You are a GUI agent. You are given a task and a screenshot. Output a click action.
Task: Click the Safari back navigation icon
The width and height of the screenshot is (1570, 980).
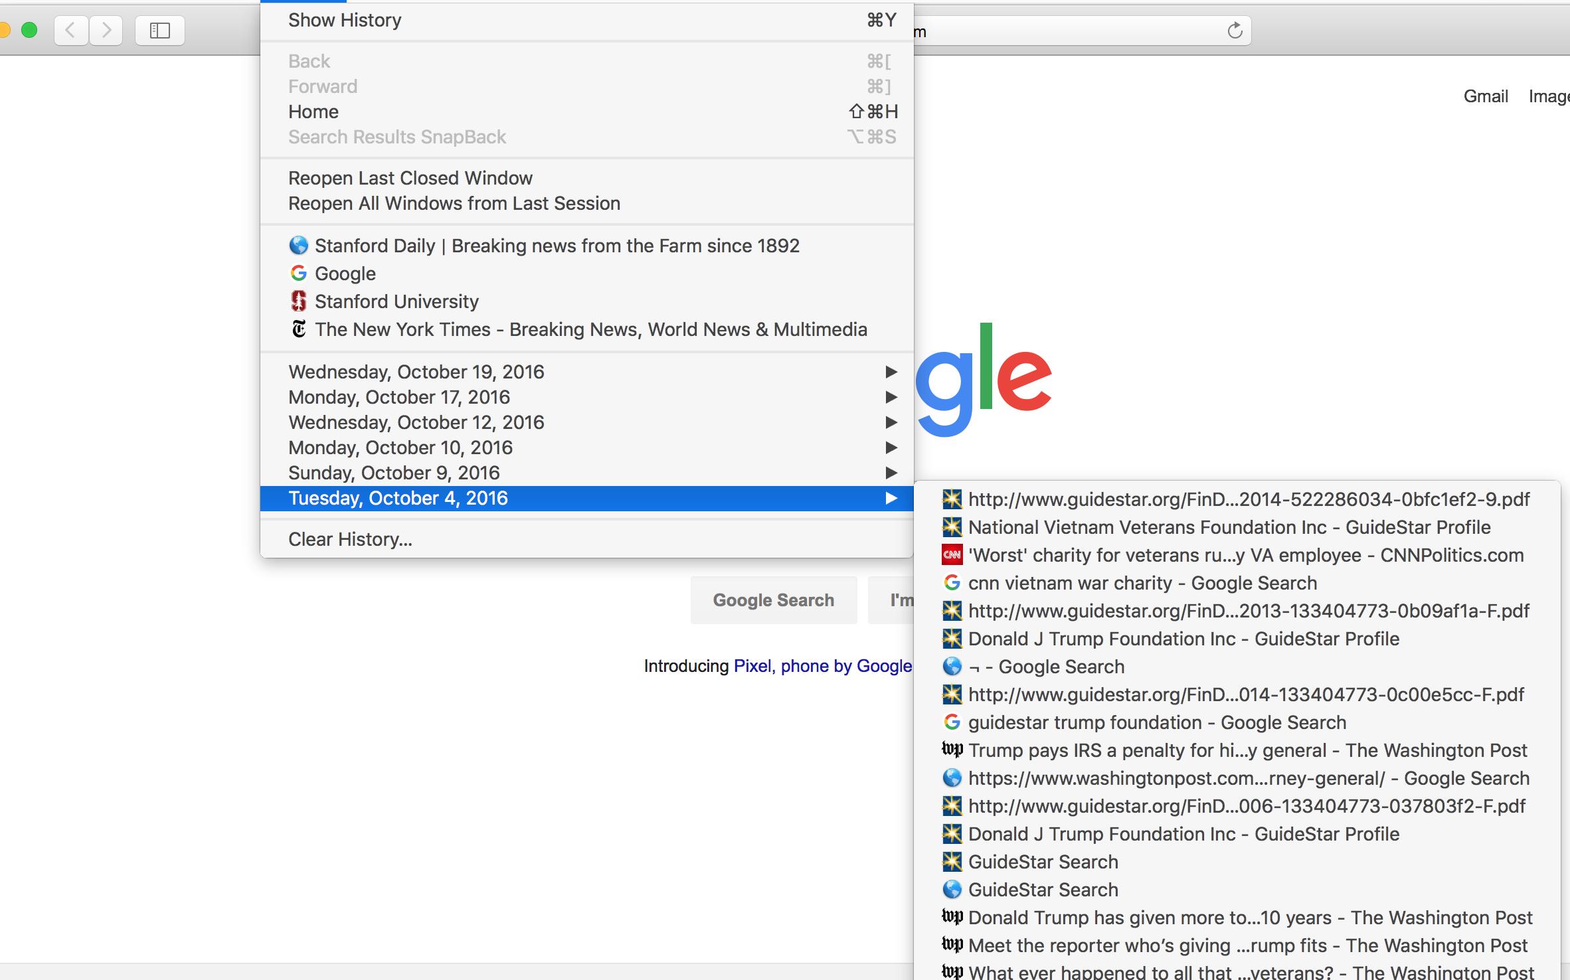(71, 29)
